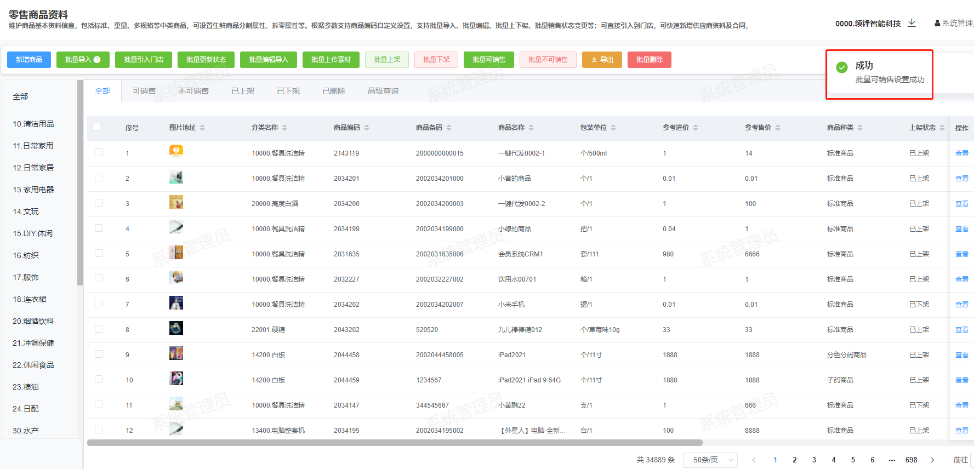This screenshot has height=469, width=974.
Task: Click the sort arrows next to 商品名称
Action: [x=531, y=128]
